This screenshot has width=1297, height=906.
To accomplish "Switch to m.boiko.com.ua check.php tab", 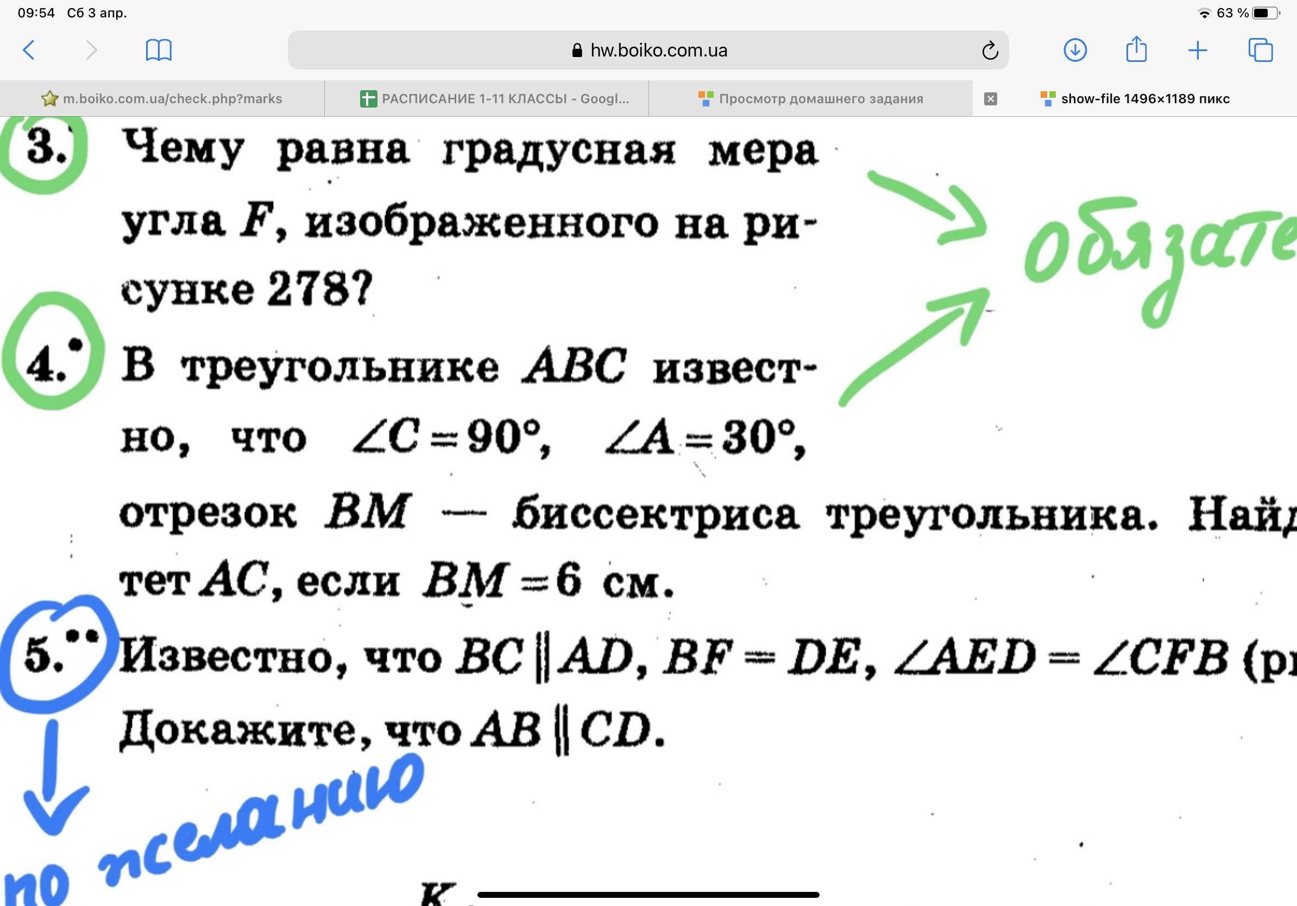I will 162,99.
